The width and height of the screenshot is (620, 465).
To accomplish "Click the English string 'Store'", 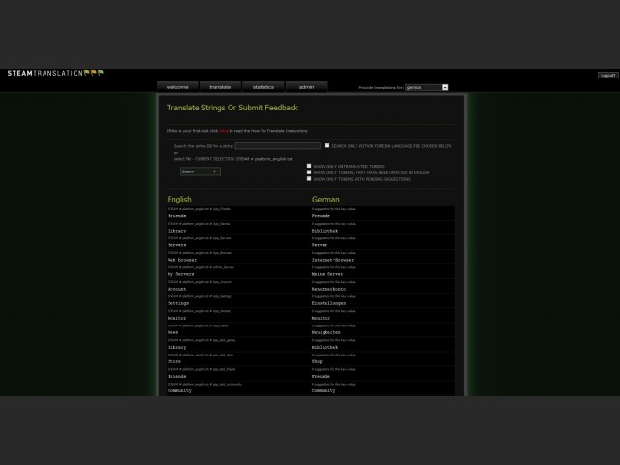I will click(174, 361).
